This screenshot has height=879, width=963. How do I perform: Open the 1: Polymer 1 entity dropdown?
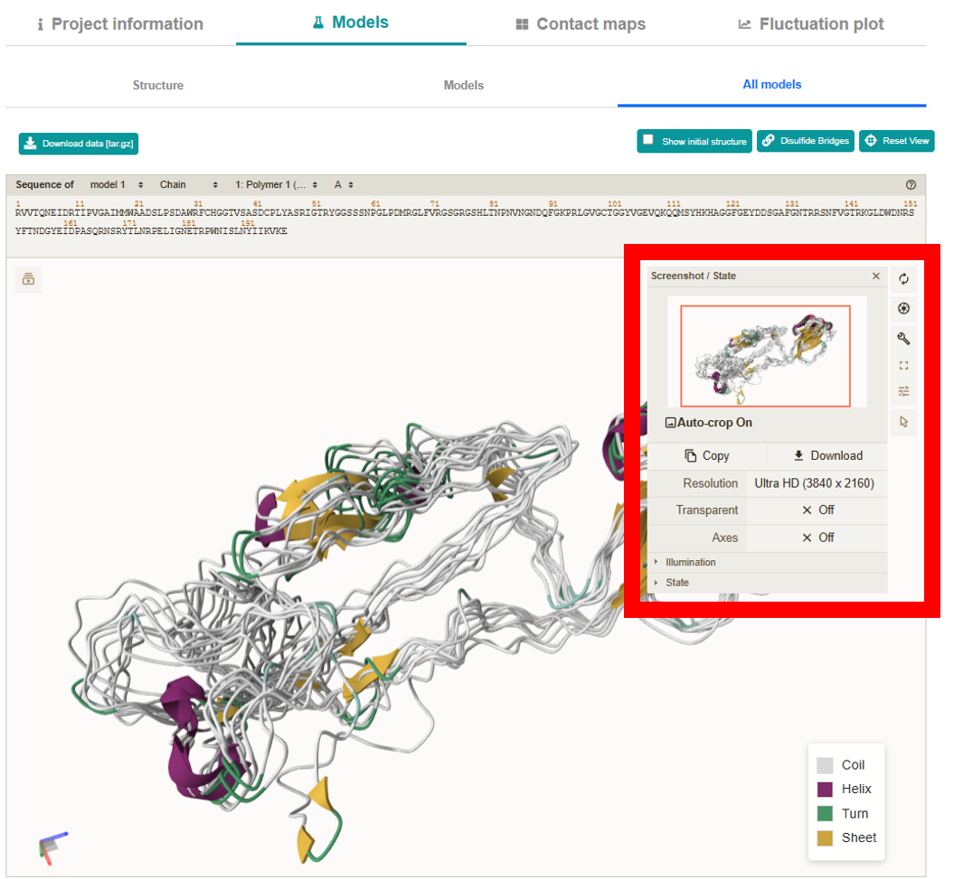[277, 184]
